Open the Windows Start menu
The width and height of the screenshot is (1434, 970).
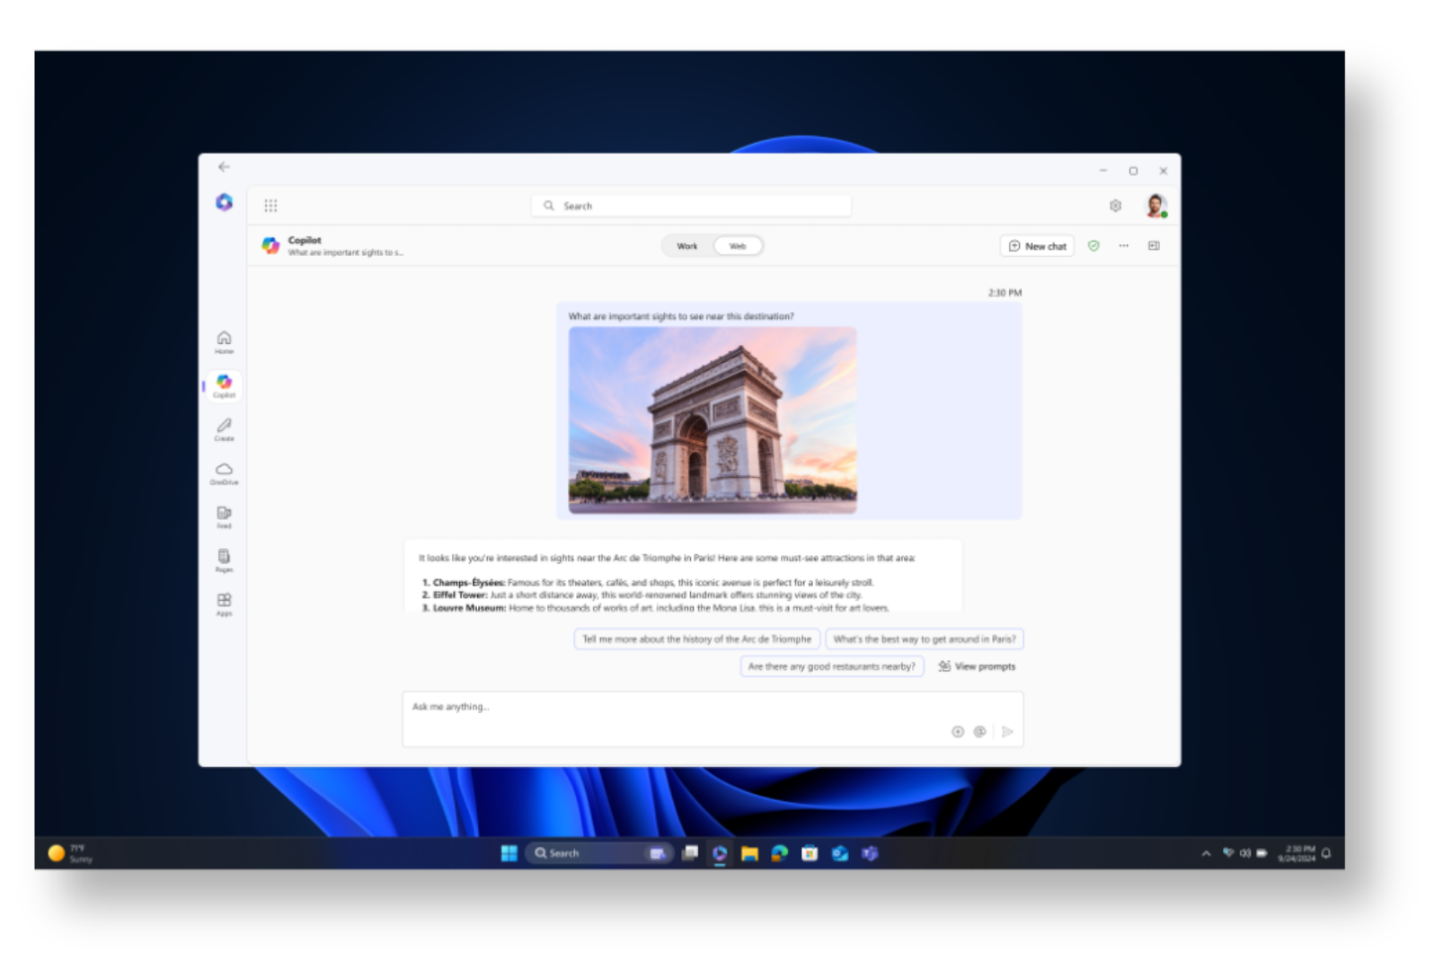pyautogui.click(x=509, y=853)
